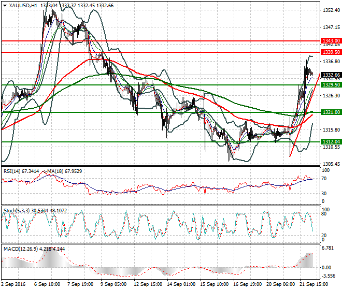Click the MACD scale value -3.556

[329, 276]
